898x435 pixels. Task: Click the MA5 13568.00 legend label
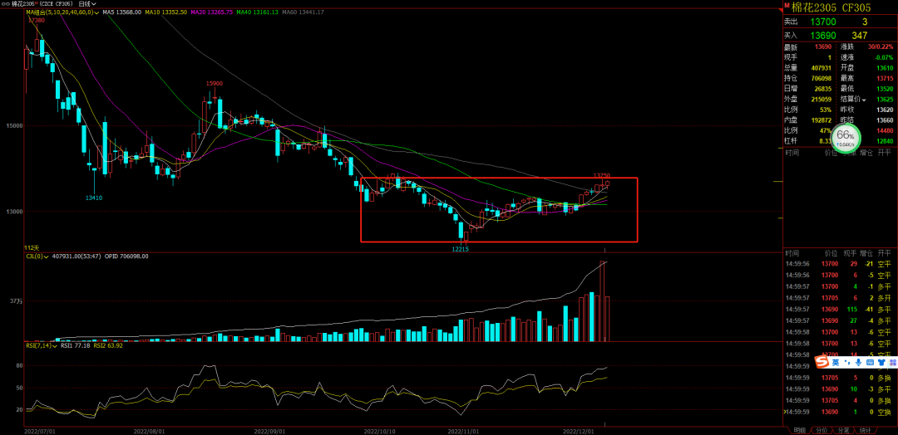point(122,12)
